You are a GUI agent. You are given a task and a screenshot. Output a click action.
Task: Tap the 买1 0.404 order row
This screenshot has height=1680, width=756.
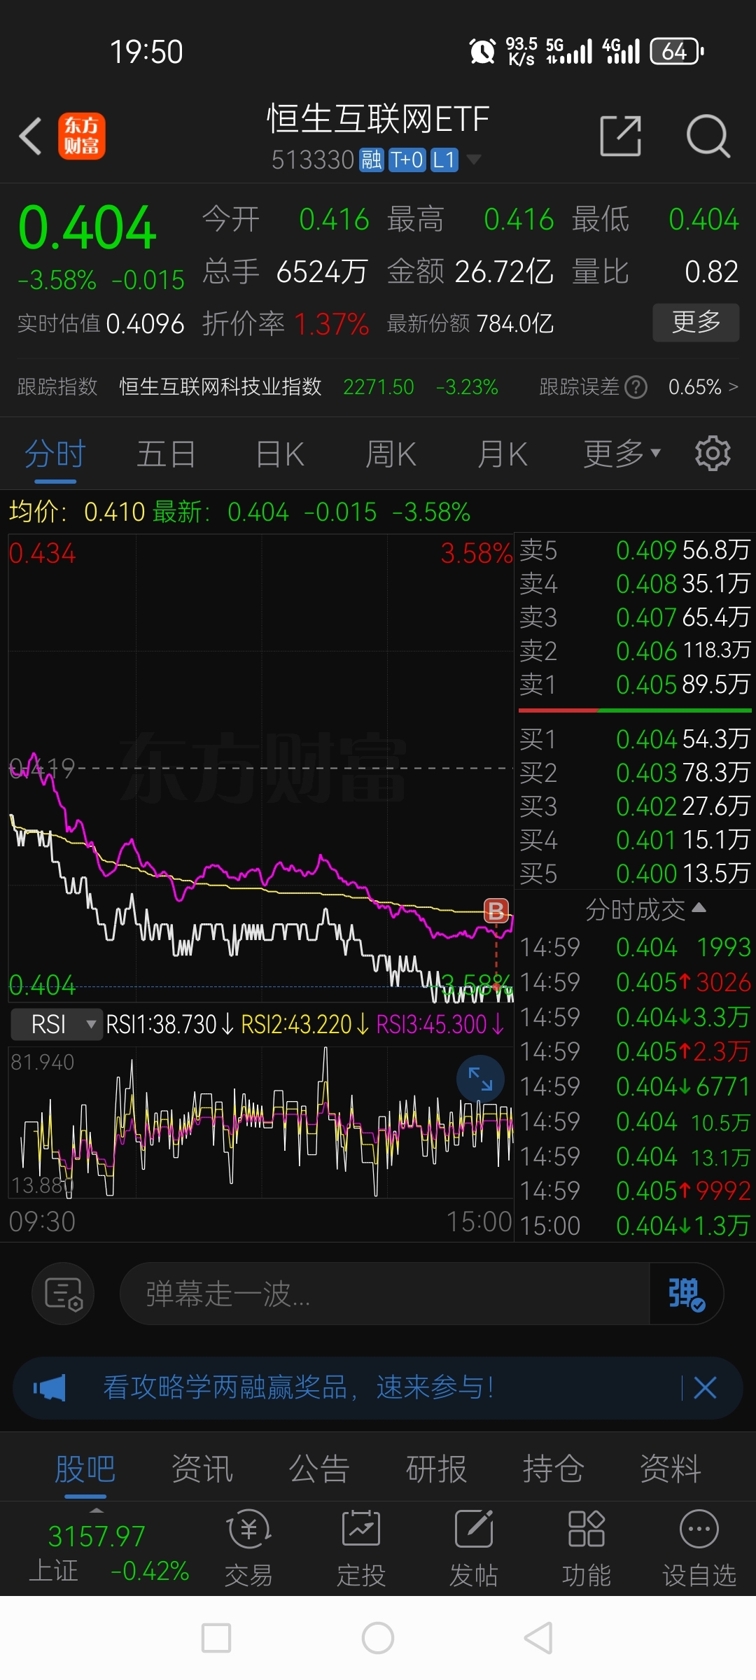tap(635, 738)
